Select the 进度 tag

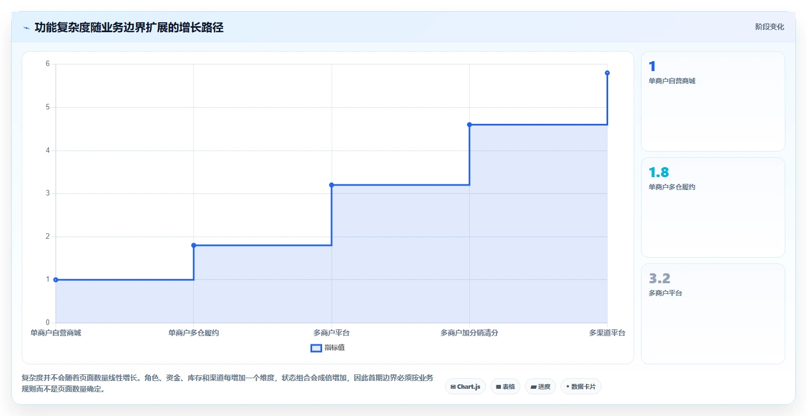click(540, 387)
